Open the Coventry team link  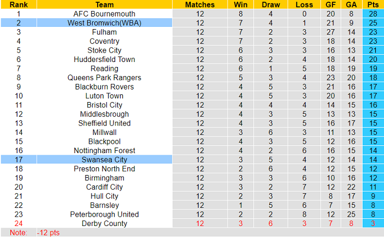104,41
